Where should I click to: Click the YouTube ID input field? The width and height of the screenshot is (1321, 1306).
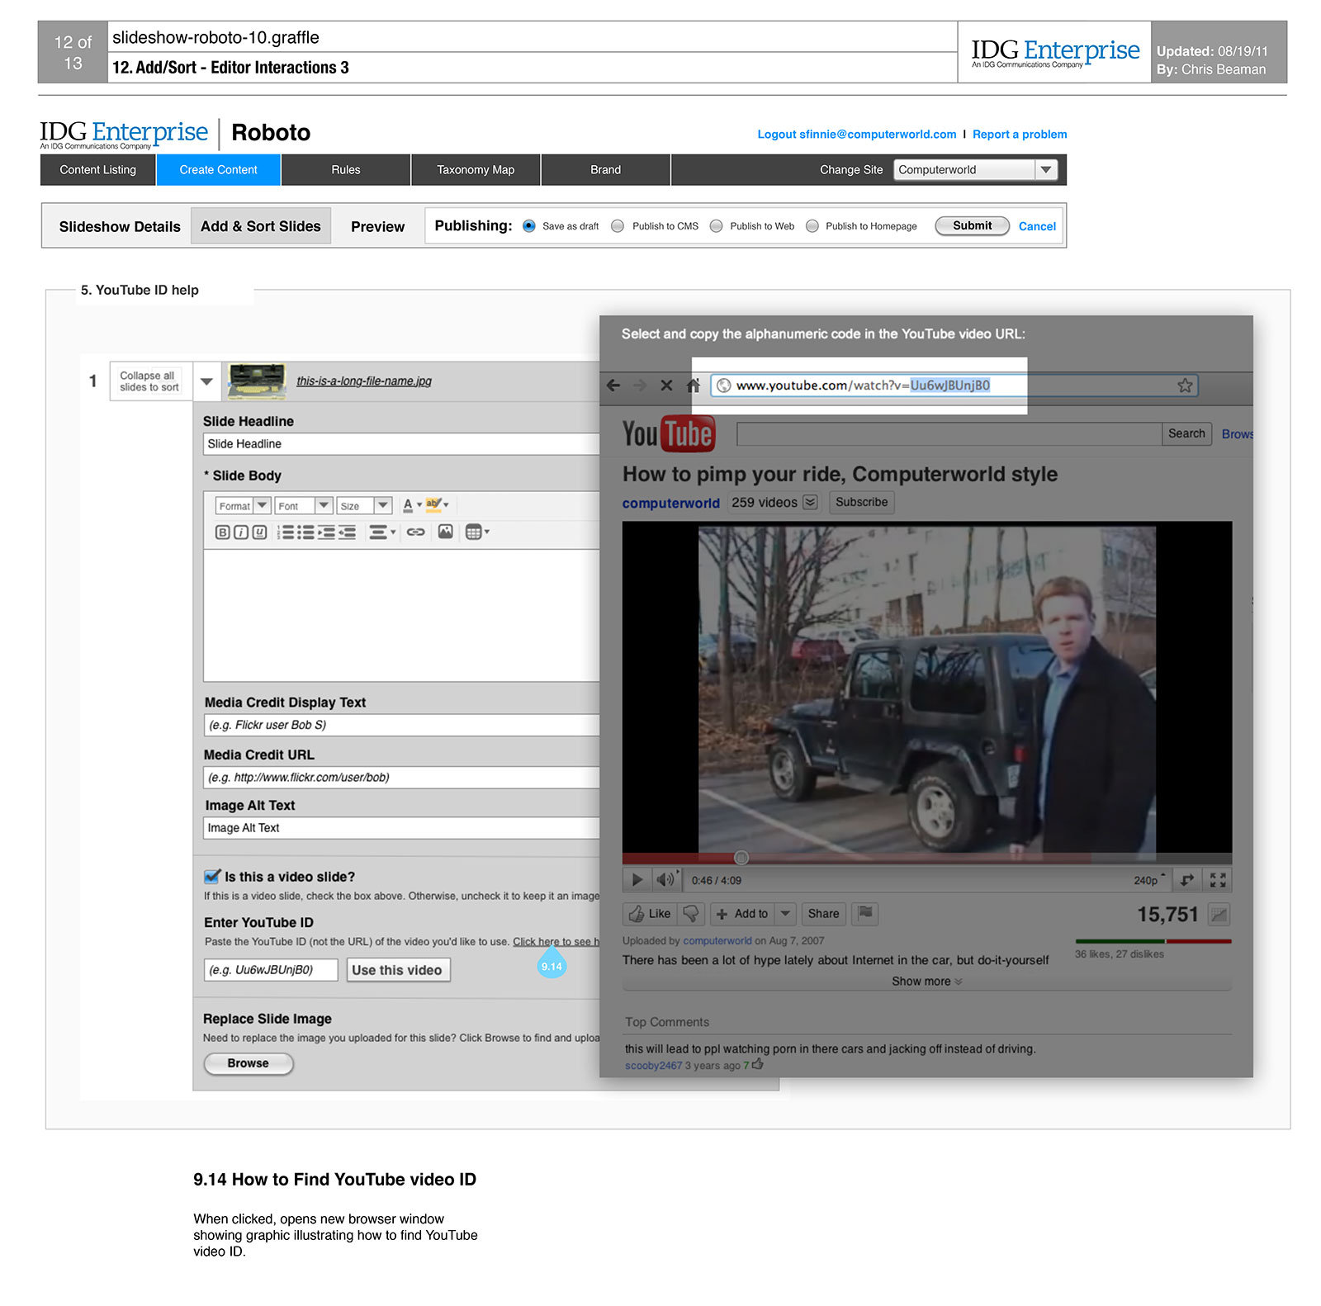tap(271, 970)
